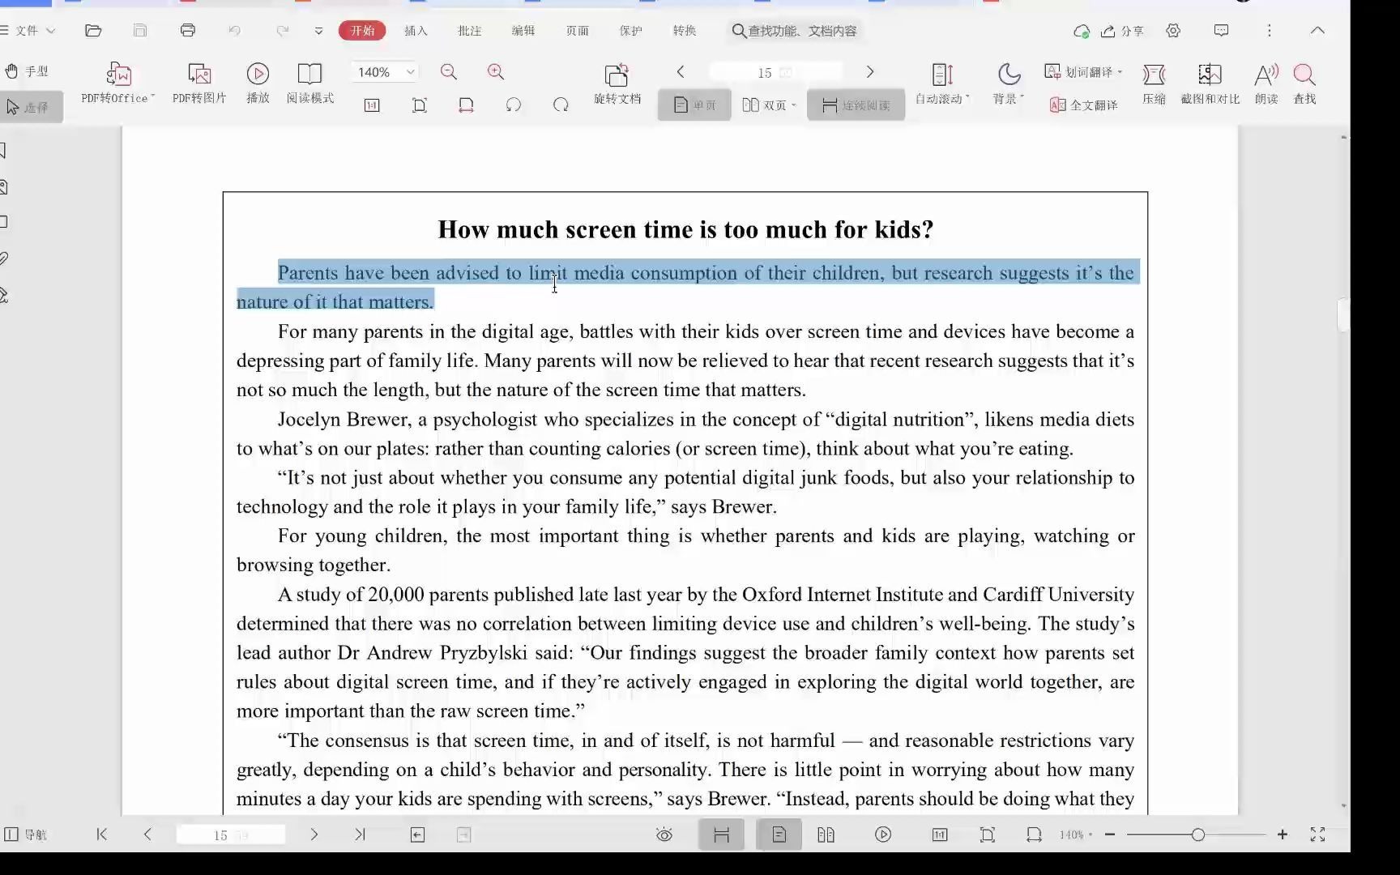Toggle two-page view in status bar

(x=826, y=834)
